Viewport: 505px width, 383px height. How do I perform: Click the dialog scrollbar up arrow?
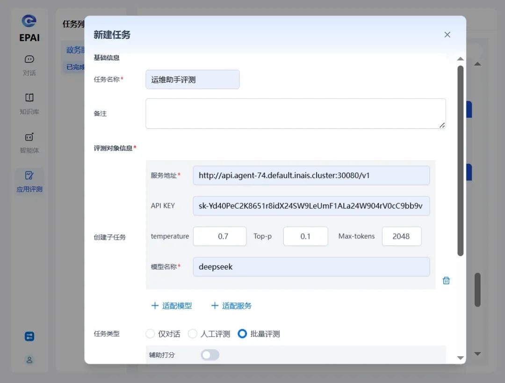460,59
